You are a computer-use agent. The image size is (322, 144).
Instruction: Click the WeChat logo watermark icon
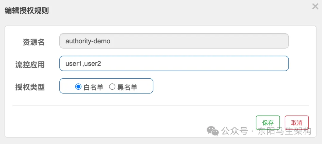point(213,131)
